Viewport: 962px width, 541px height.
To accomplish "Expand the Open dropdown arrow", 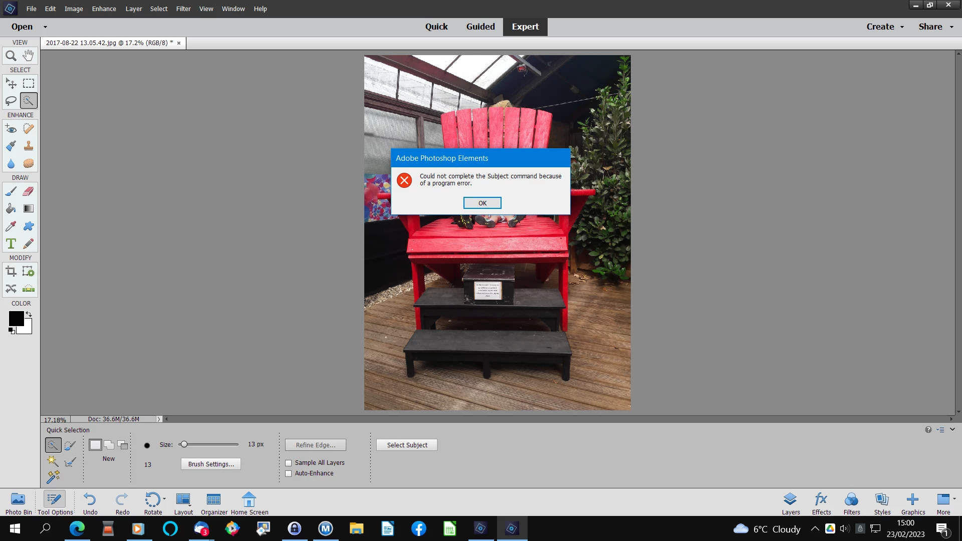I will point(45,27).
